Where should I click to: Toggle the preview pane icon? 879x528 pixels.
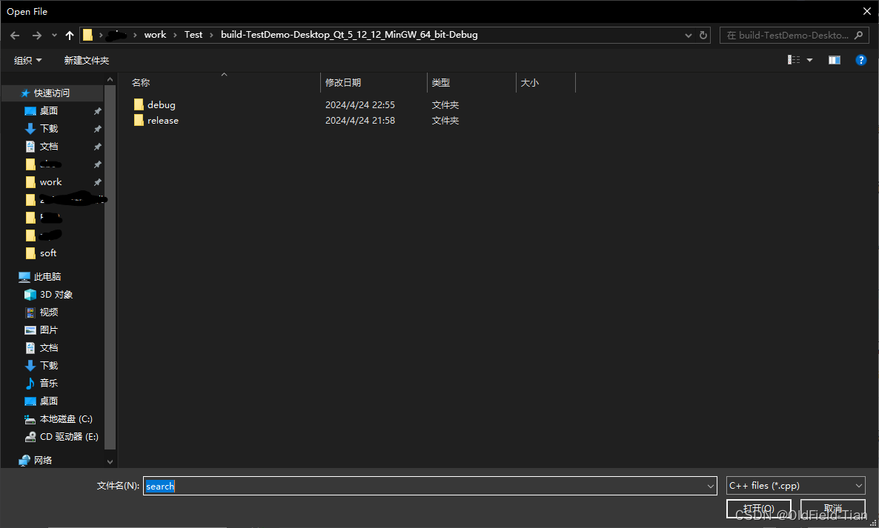834,60
